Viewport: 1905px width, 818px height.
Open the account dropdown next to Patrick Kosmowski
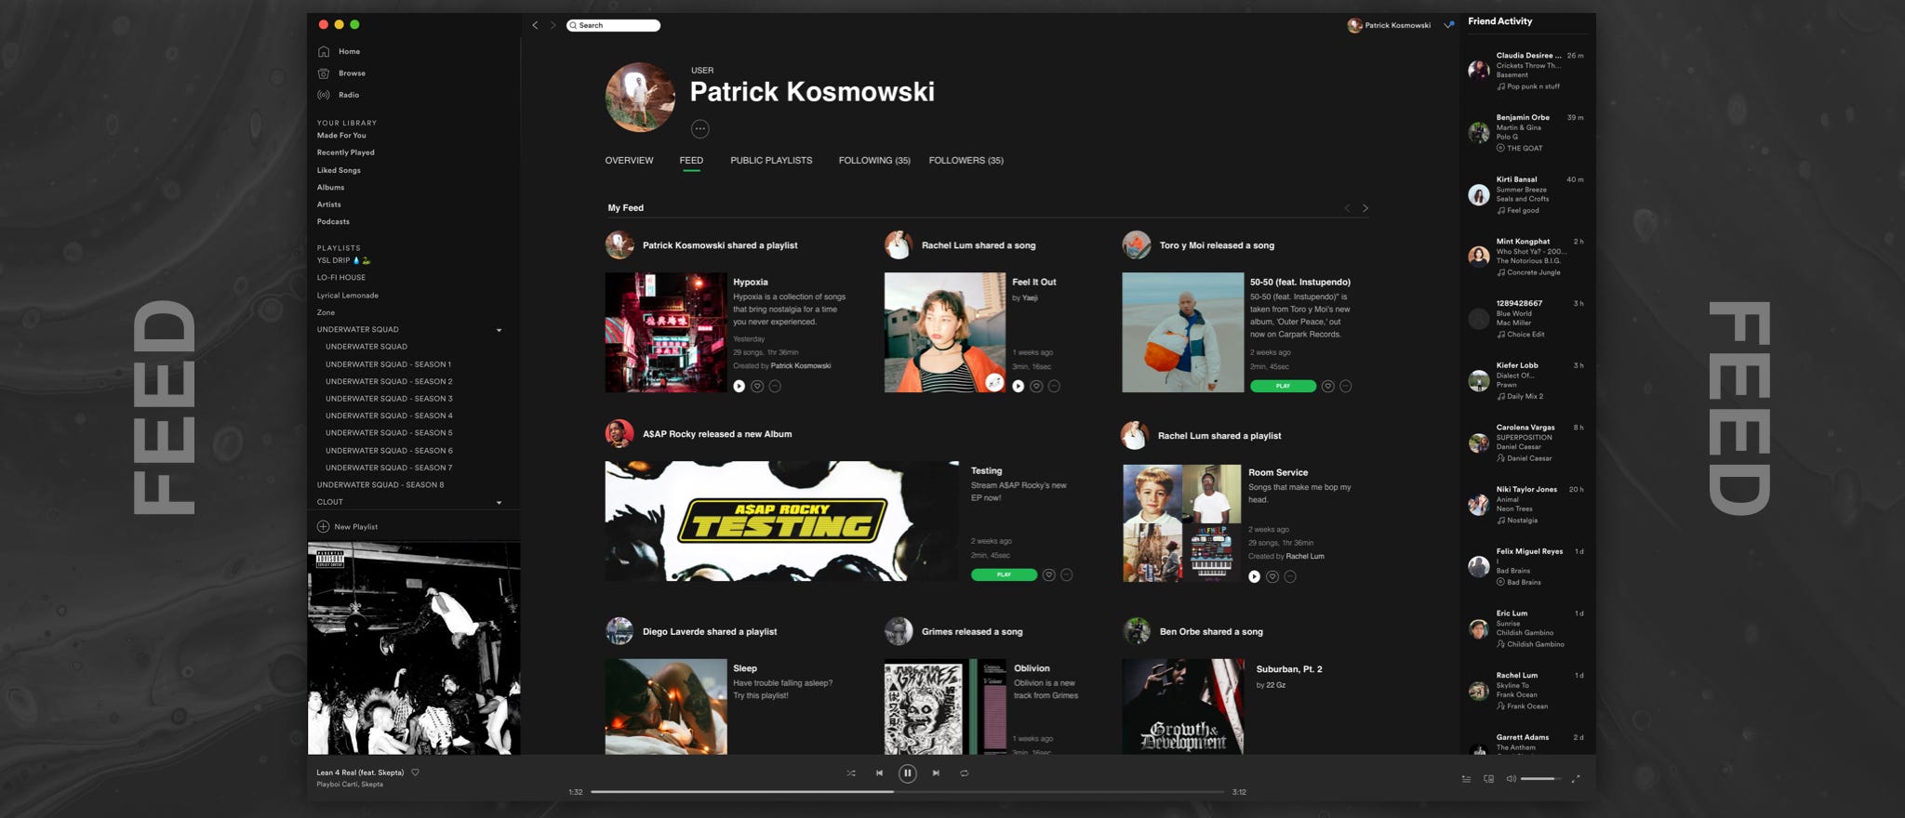[1448, 25]
